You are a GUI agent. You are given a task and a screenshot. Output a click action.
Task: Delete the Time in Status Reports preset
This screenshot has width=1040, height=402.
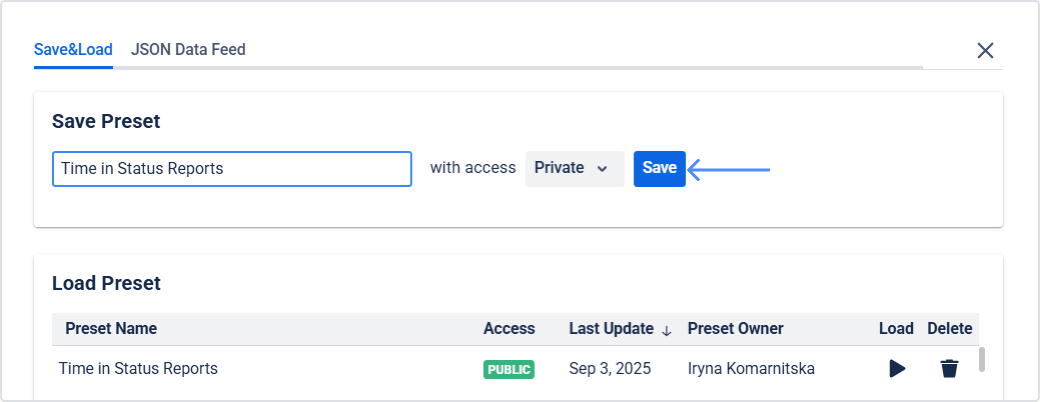point(949,368)
